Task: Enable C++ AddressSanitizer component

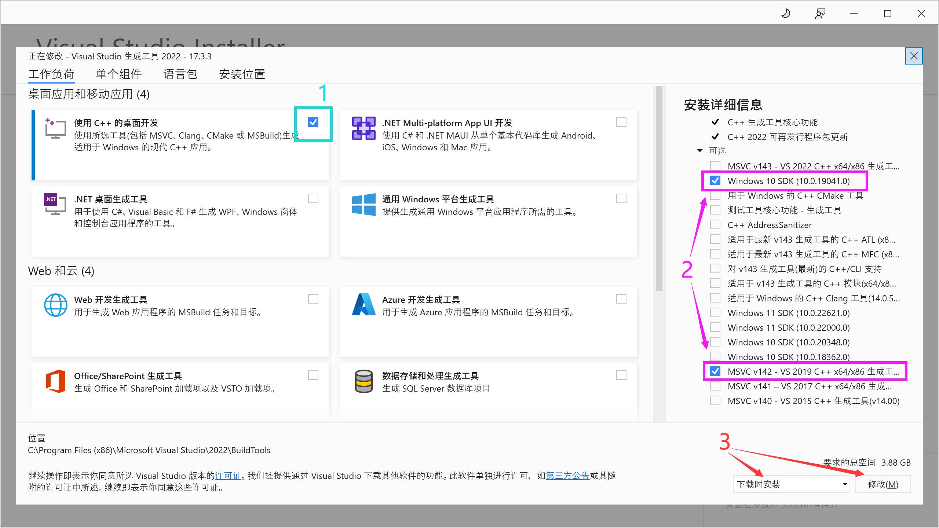Action: pyautogui.click(x=715, y=224)
